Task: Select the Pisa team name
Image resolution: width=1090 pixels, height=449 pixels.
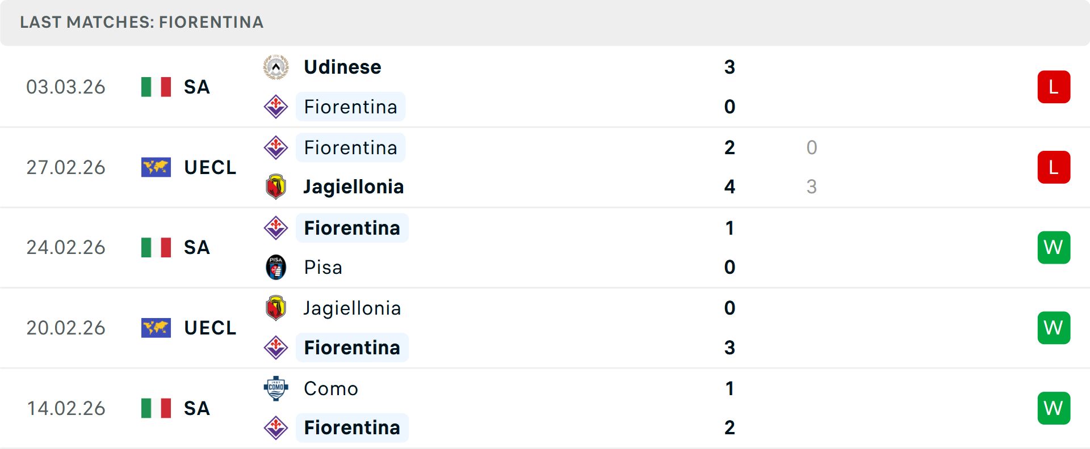Action: click(322, 267)
